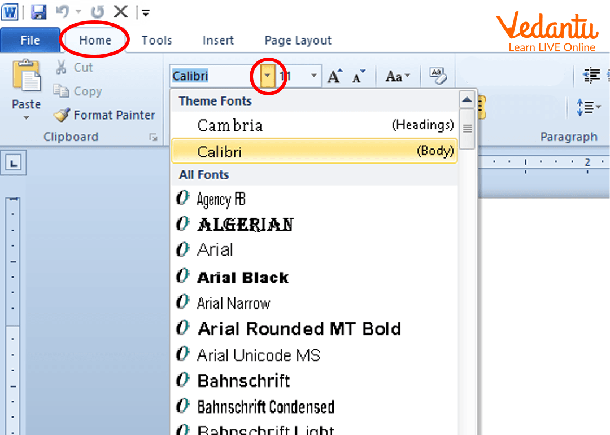Click the Cut scissors icon
610x435 pixels.
coord(62,68)
